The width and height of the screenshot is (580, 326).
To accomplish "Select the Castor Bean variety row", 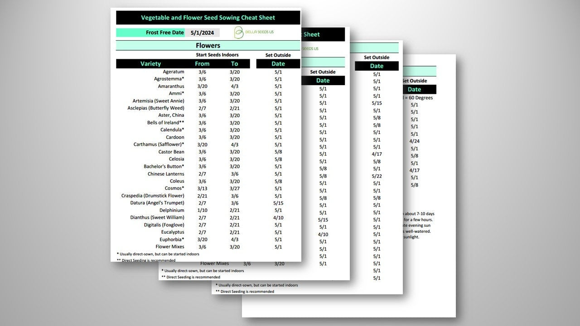I will (x=171, y=152).
